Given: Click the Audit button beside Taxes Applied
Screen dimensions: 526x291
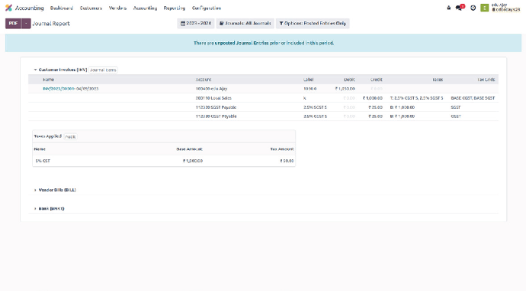Looking at the screenshot, I should [70, 136].
